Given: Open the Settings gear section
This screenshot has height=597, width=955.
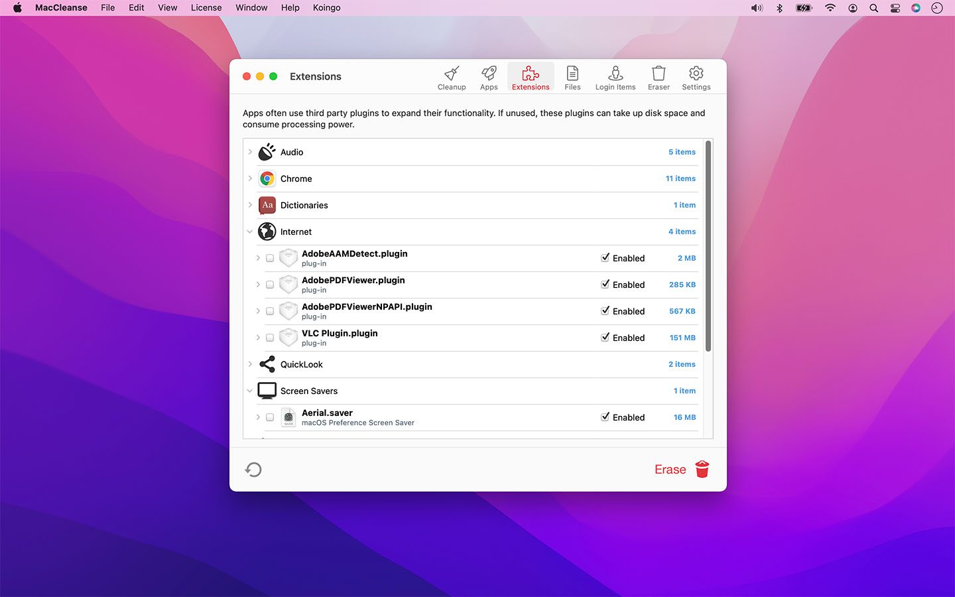Looking at the screenshot, I should click(696, 78).
